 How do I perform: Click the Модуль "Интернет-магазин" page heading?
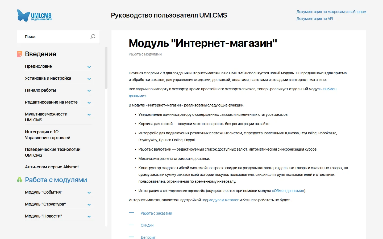pos(203,43)
